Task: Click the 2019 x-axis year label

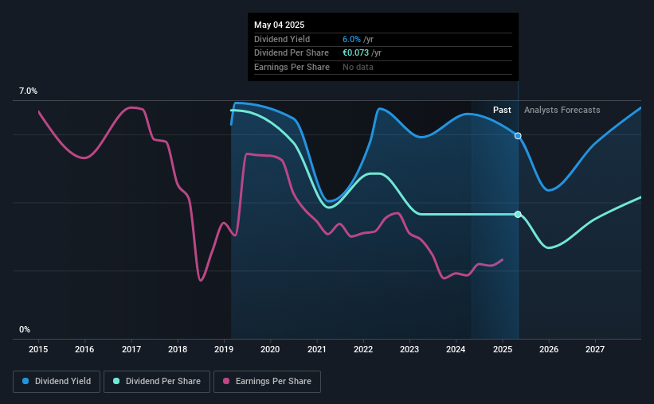Action: click(x=224, y=349)
